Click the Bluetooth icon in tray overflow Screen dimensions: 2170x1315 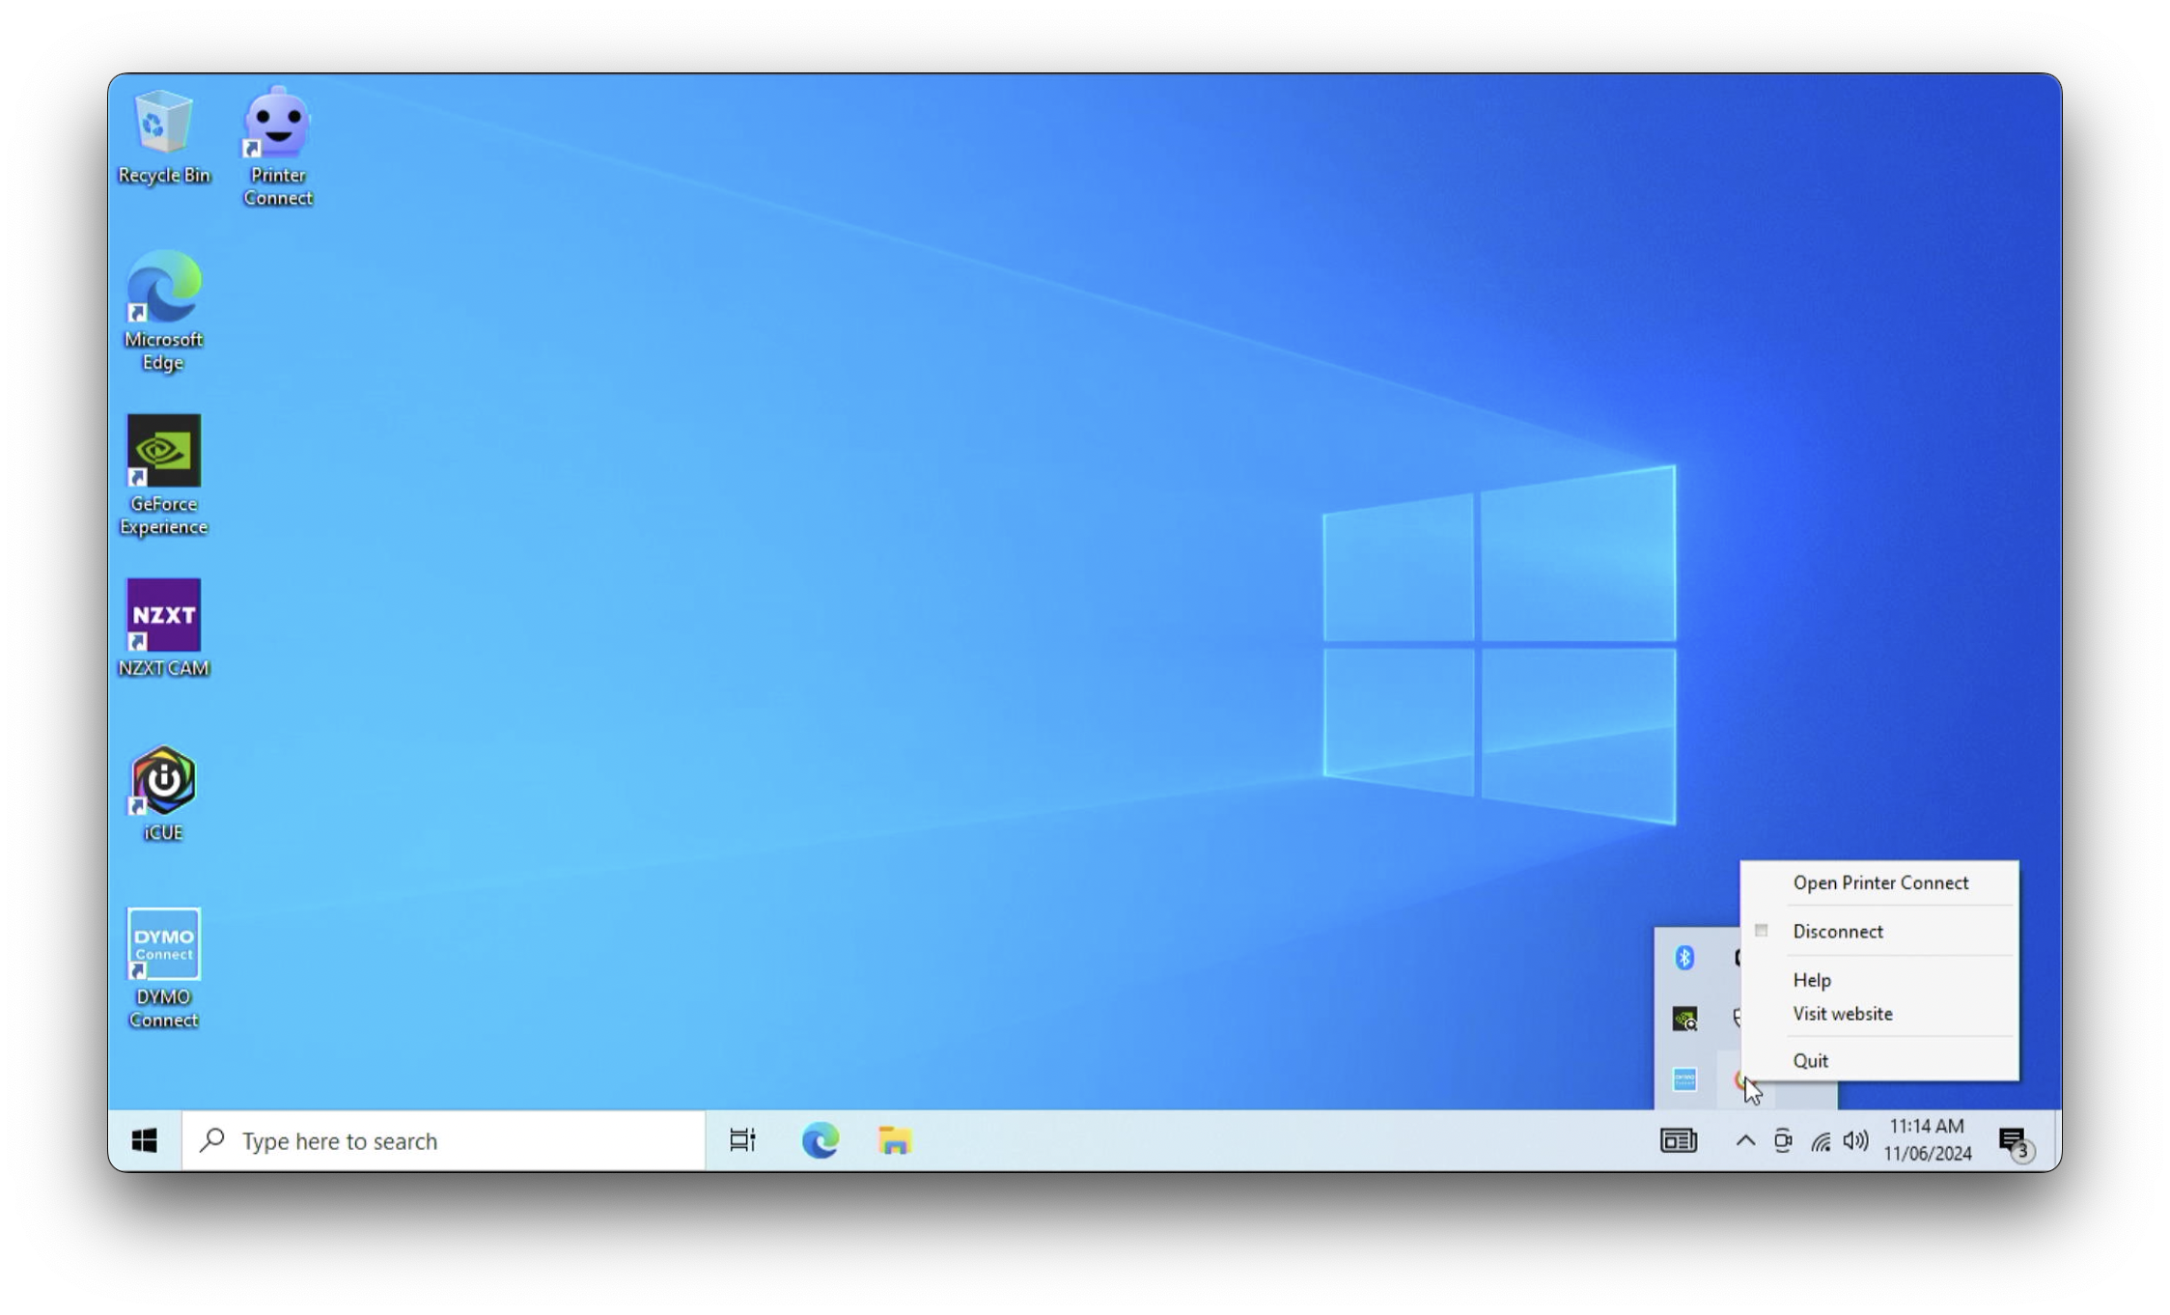pos(1684,957)
